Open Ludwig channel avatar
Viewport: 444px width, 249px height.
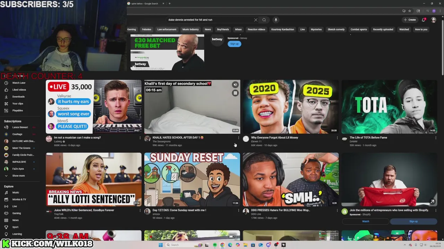point(49,139)
